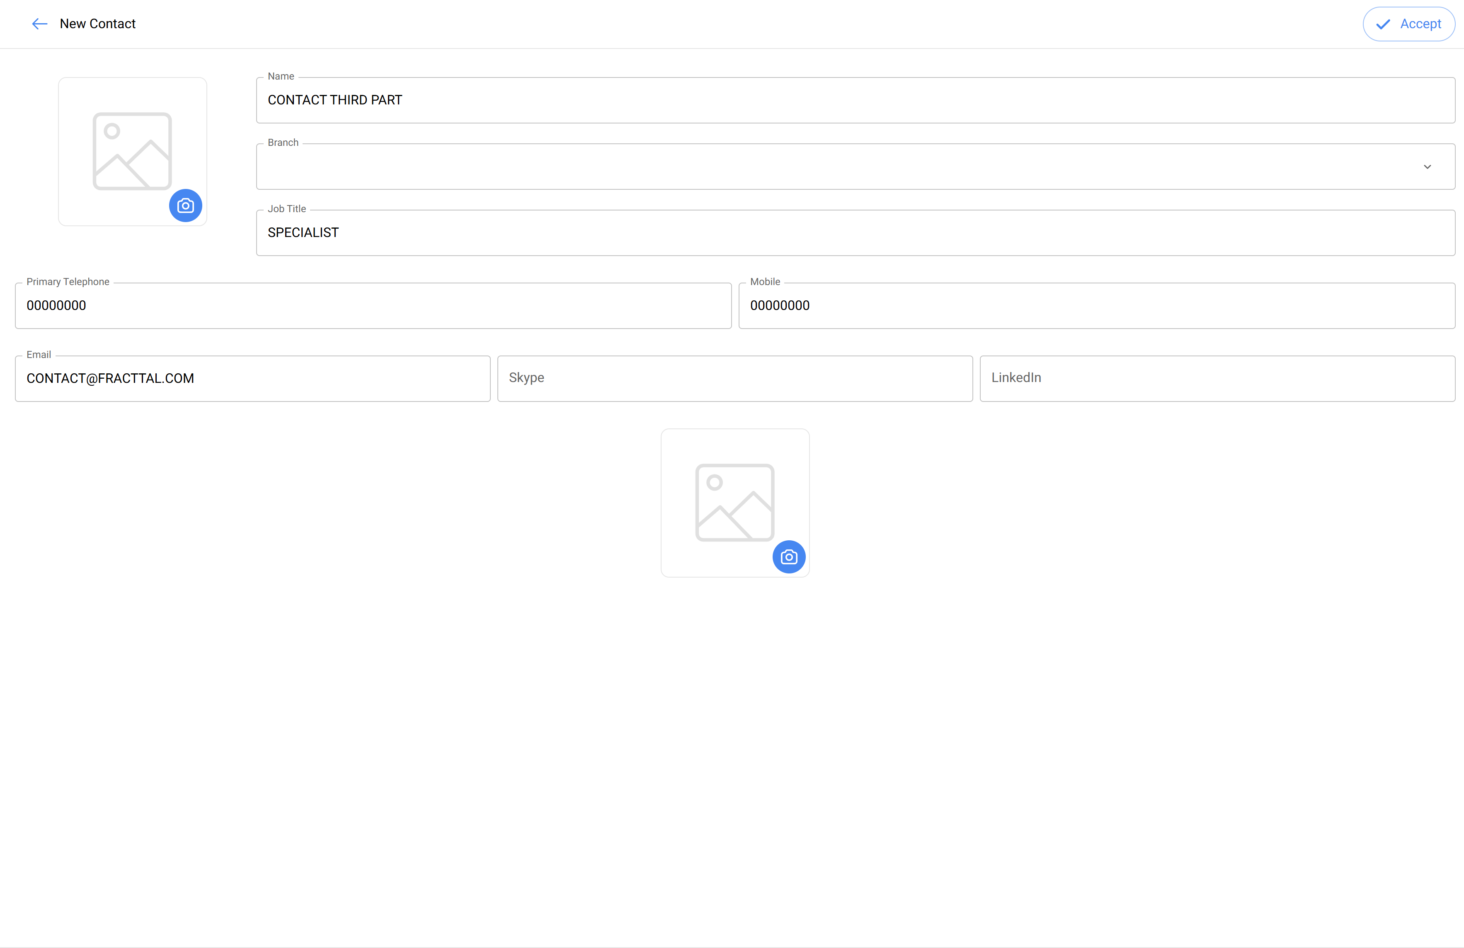Viewport: 1464px width, 948px height.
Task: Click the bottom center picture placeholder icon
Action: click(734, 502)
